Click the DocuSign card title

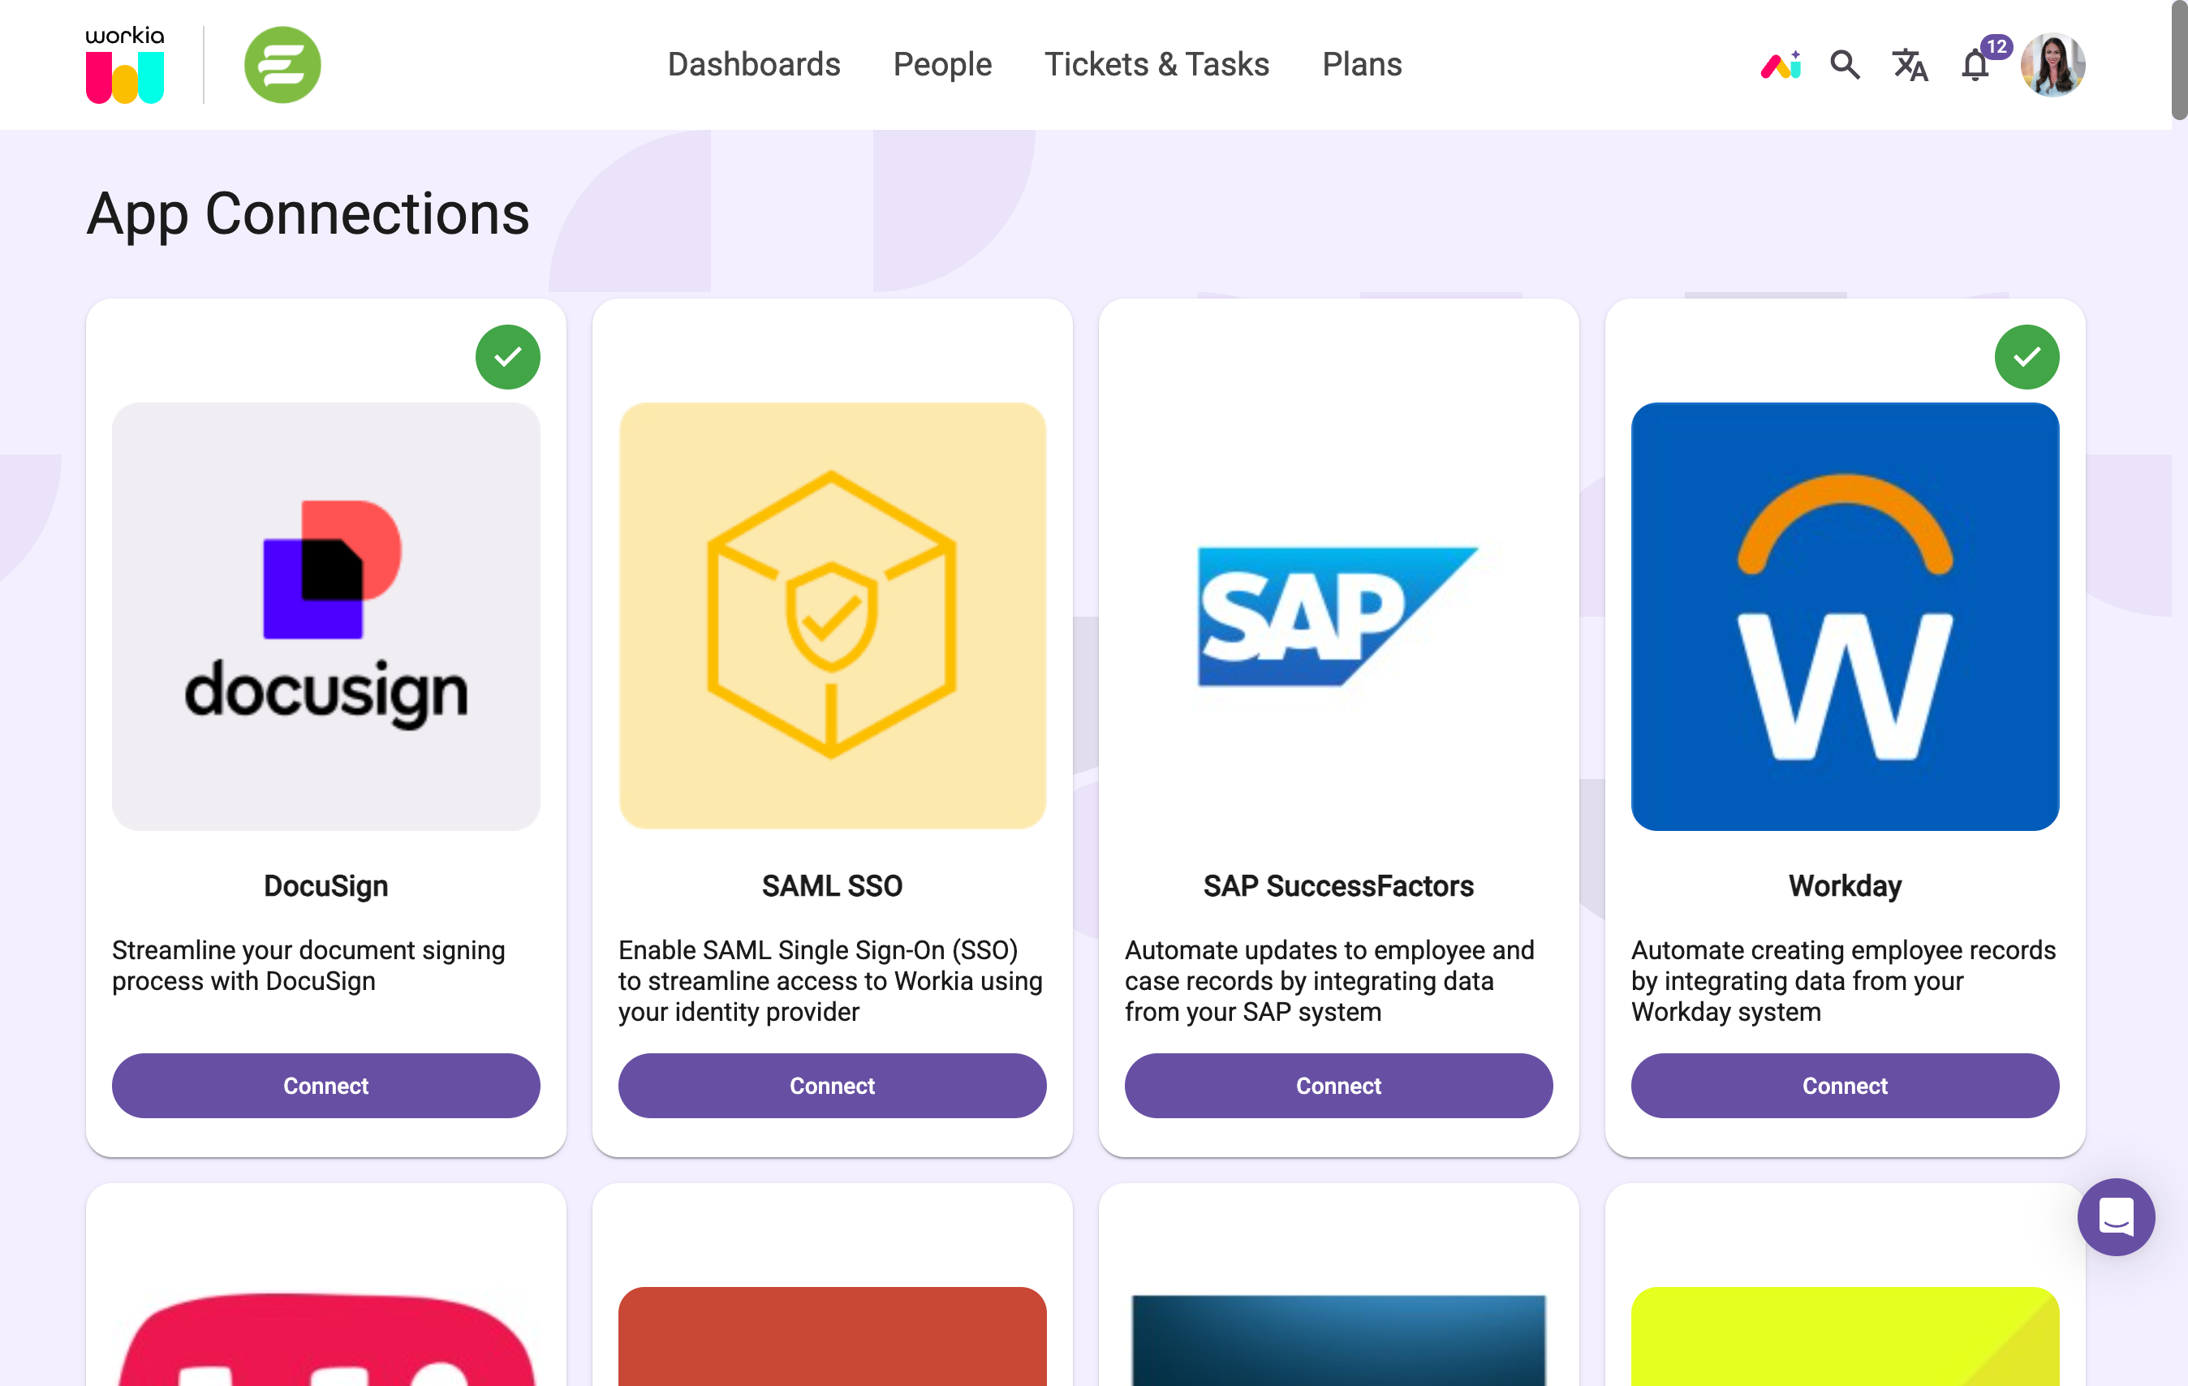click(326, 885)
